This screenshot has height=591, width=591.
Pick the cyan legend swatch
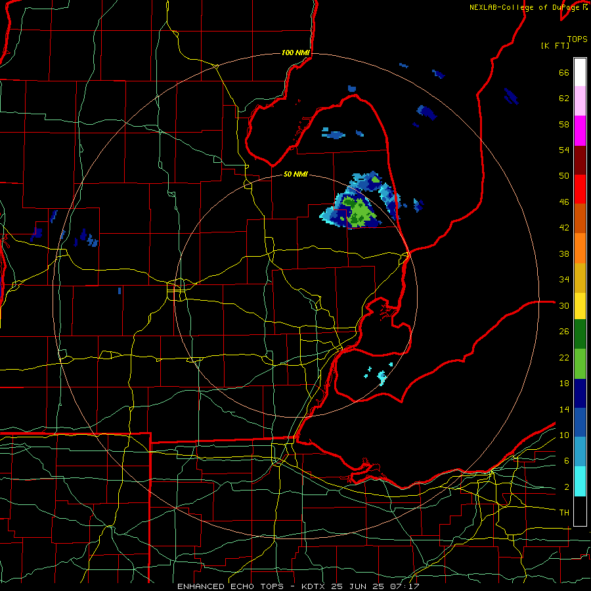pos(580,481)
